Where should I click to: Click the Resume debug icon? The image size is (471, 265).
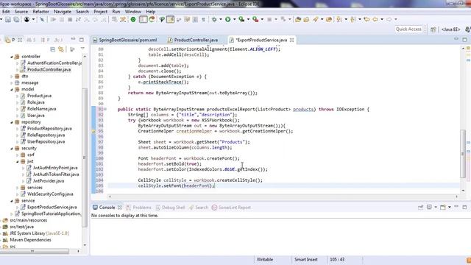point(53,20)
